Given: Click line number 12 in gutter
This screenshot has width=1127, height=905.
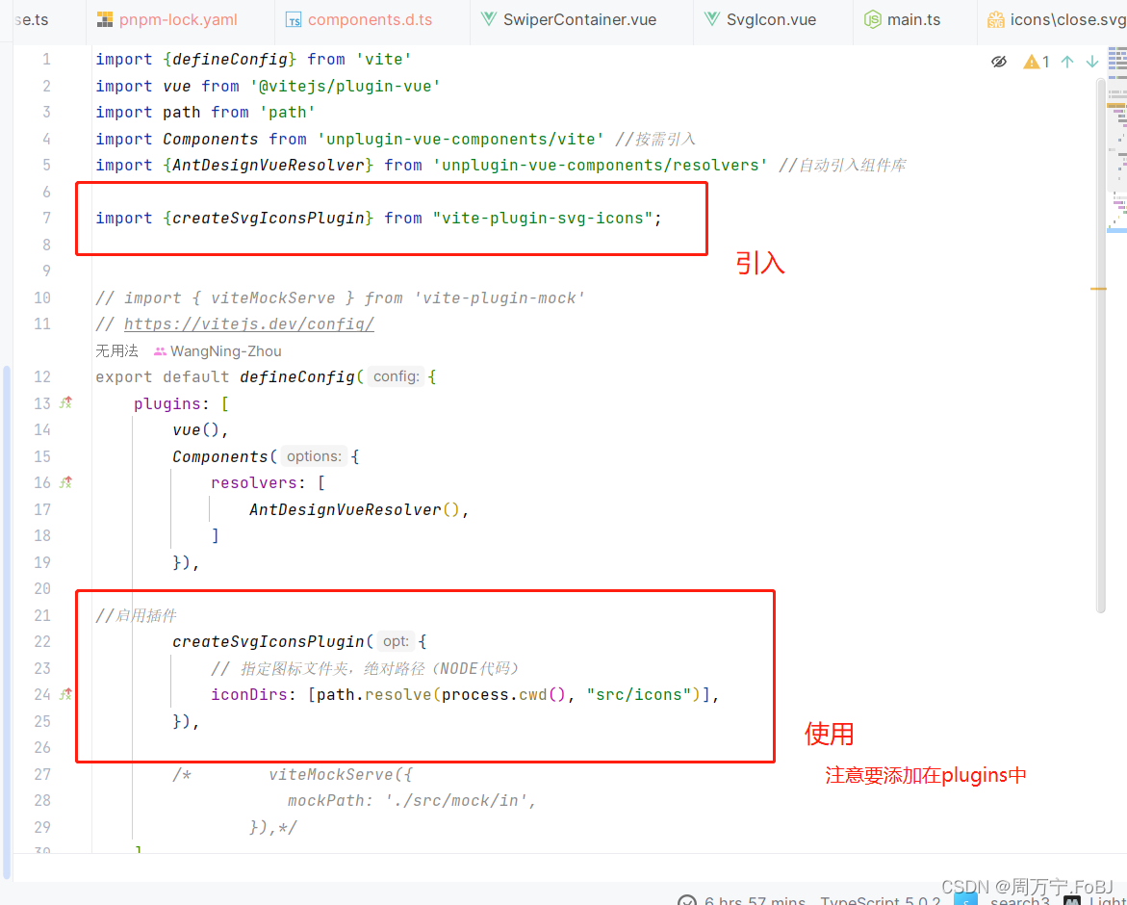Looking at the screenshot, I should (42, 376).
